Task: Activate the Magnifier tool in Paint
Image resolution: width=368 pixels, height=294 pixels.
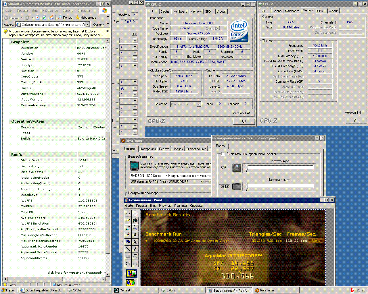Action: tap(135, 228)
